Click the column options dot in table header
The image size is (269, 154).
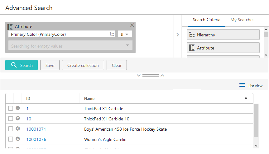(246, 98)
